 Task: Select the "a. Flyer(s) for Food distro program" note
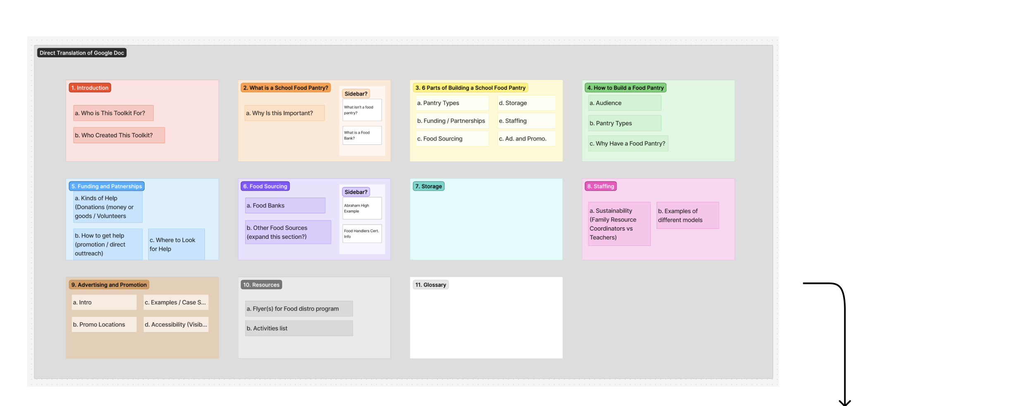[x=299, y=309]
